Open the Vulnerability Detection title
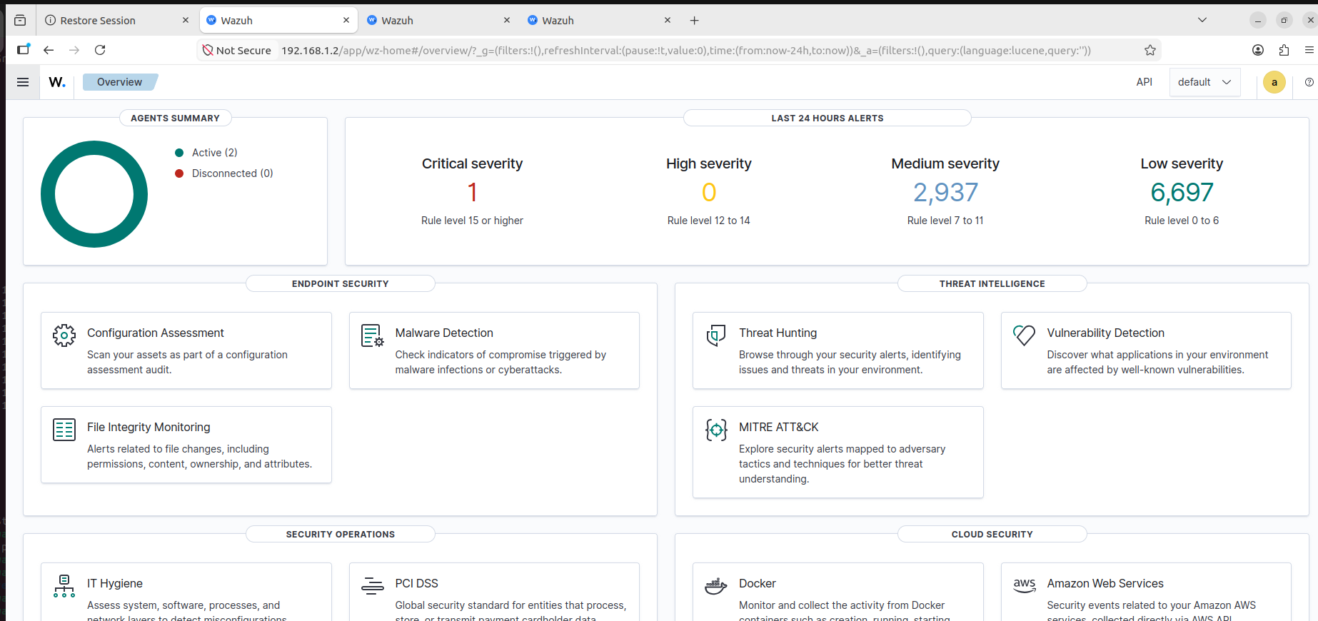This screenshot has width=1318, height=621. (1105, 333)
